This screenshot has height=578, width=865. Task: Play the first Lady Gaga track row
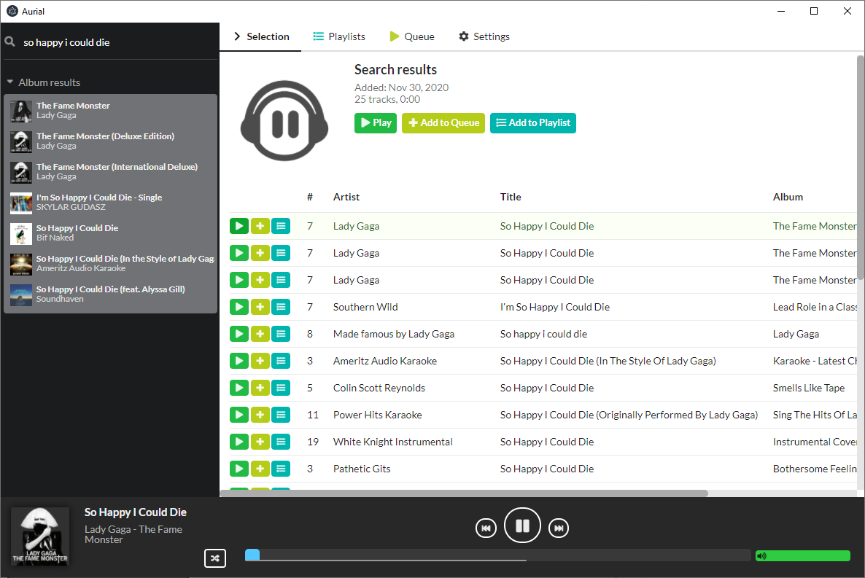239,226
